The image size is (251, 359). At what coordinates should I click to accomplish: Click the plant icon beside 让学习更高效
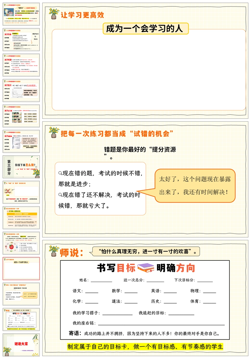(54, 14)
